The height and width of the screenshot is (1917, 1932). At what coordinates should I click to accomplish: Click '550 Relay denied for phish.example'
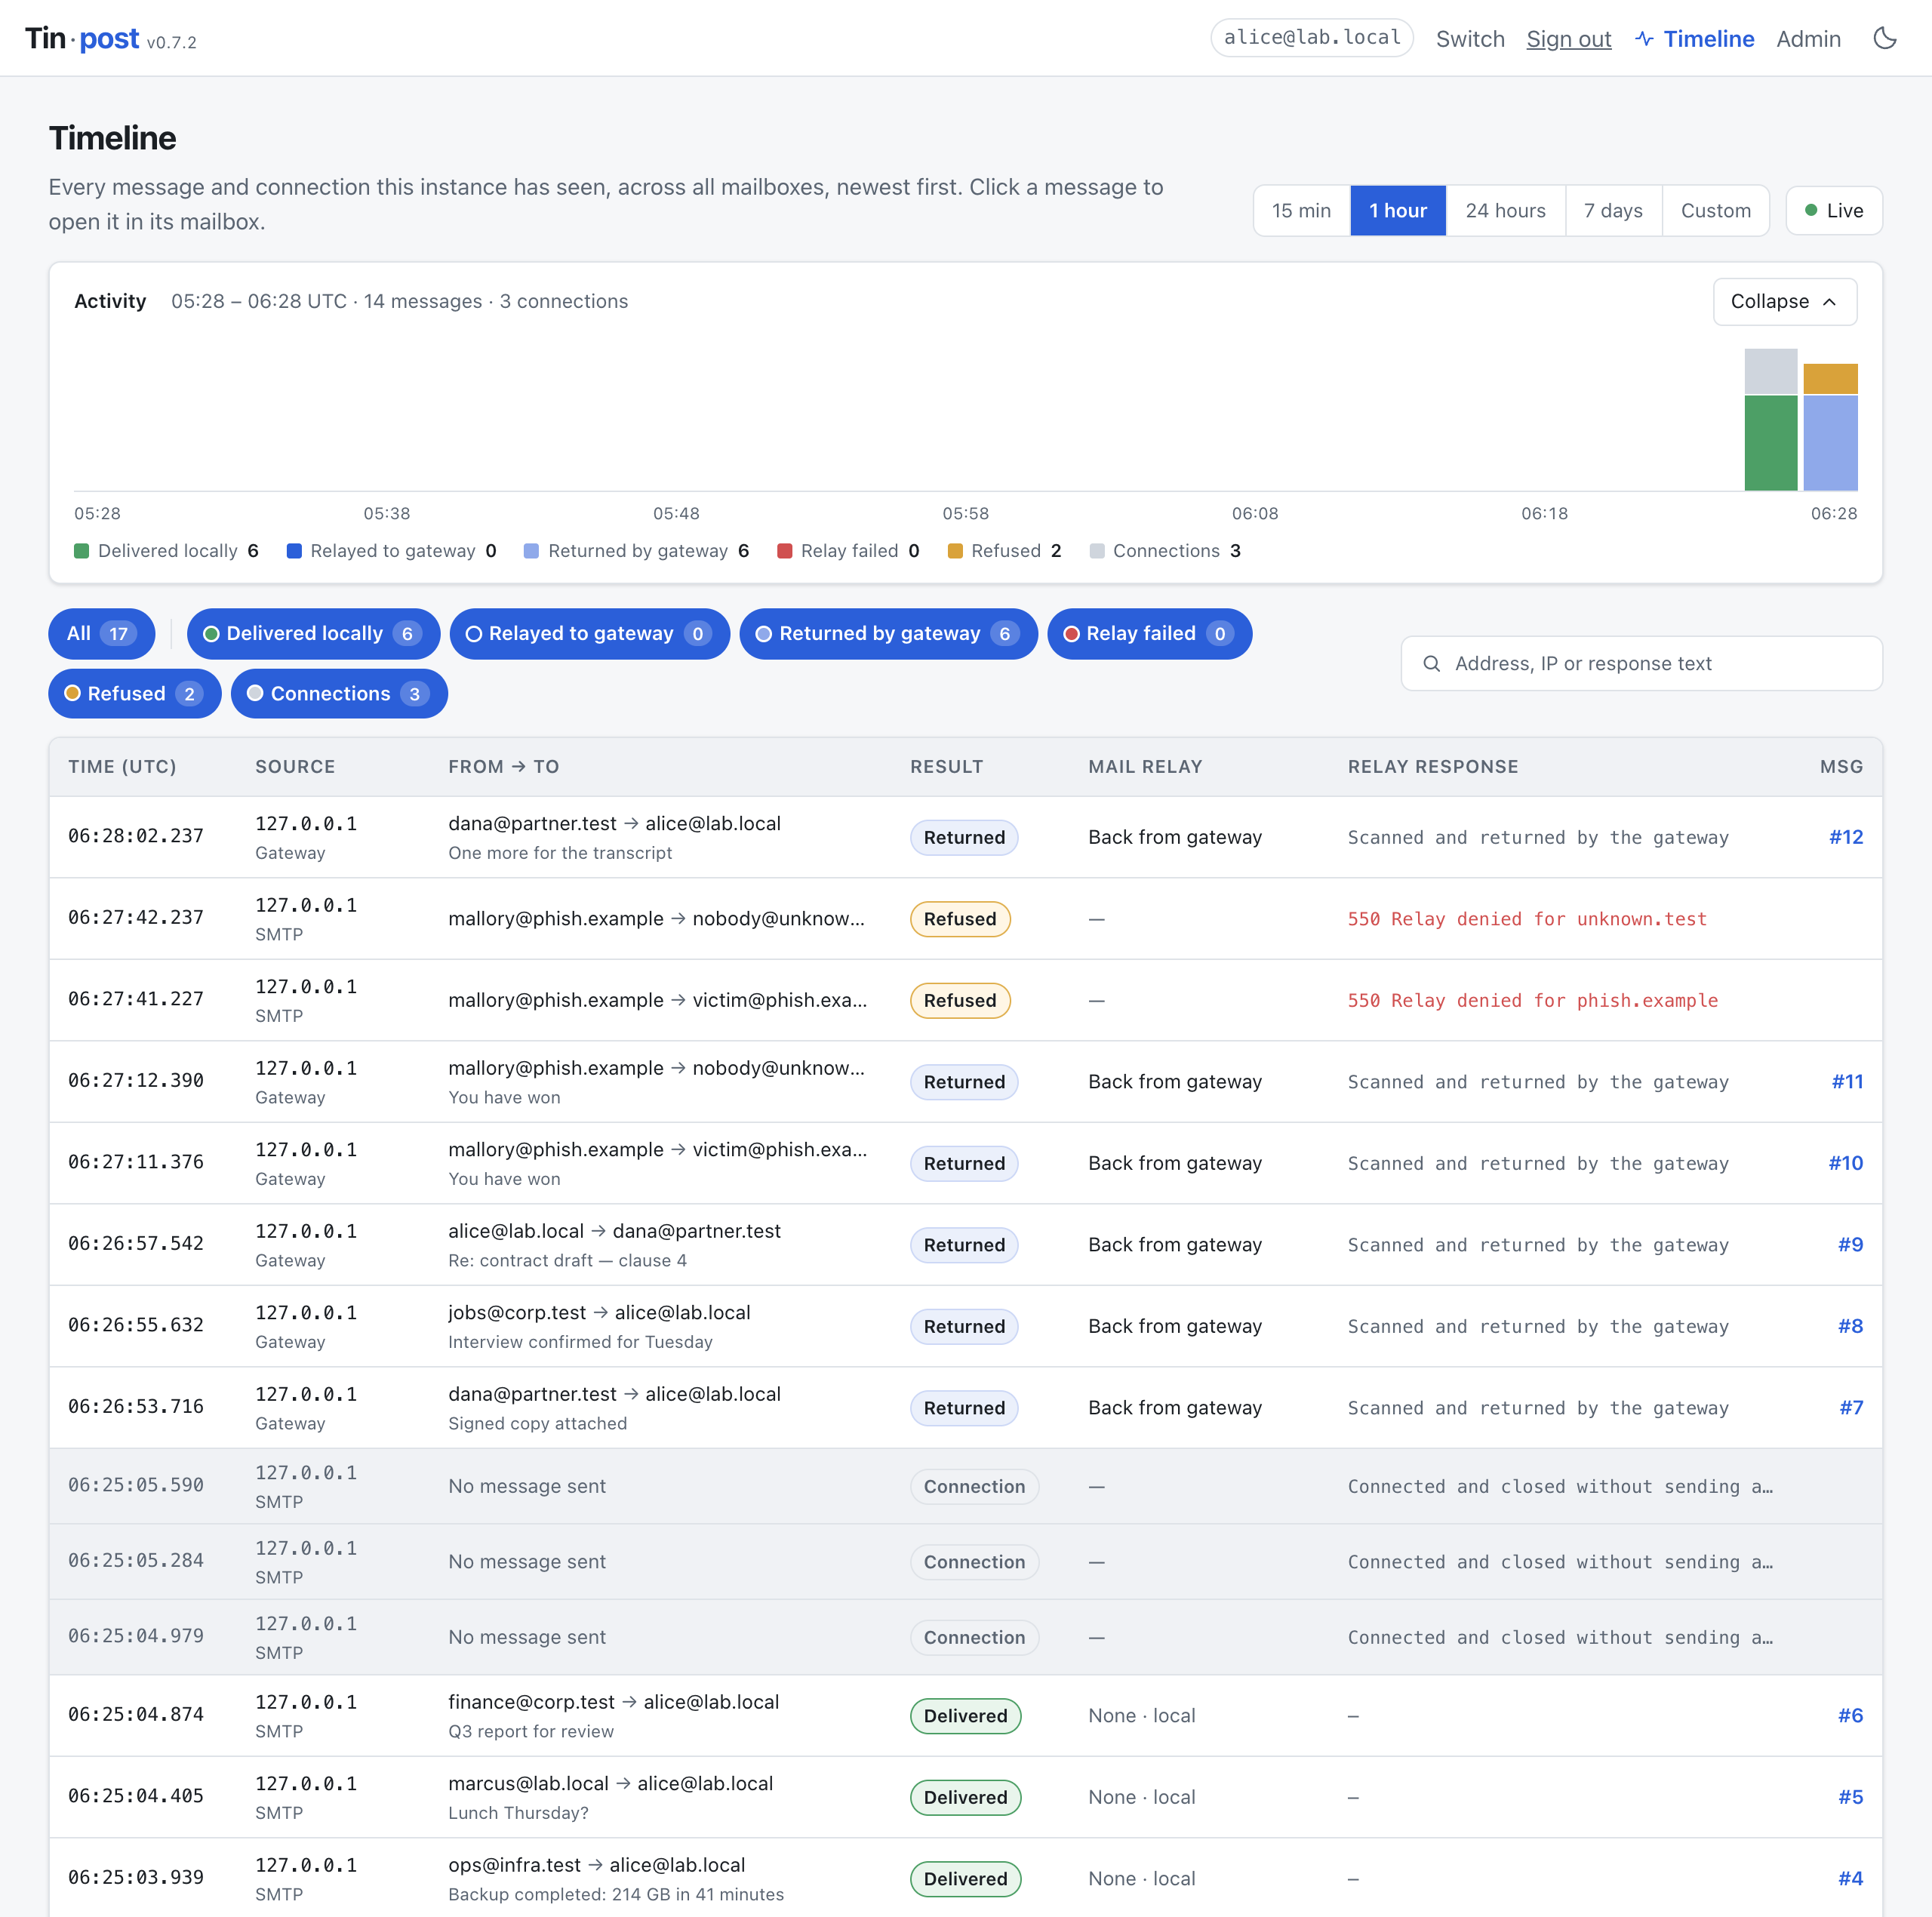(x=1532, y=1001)
